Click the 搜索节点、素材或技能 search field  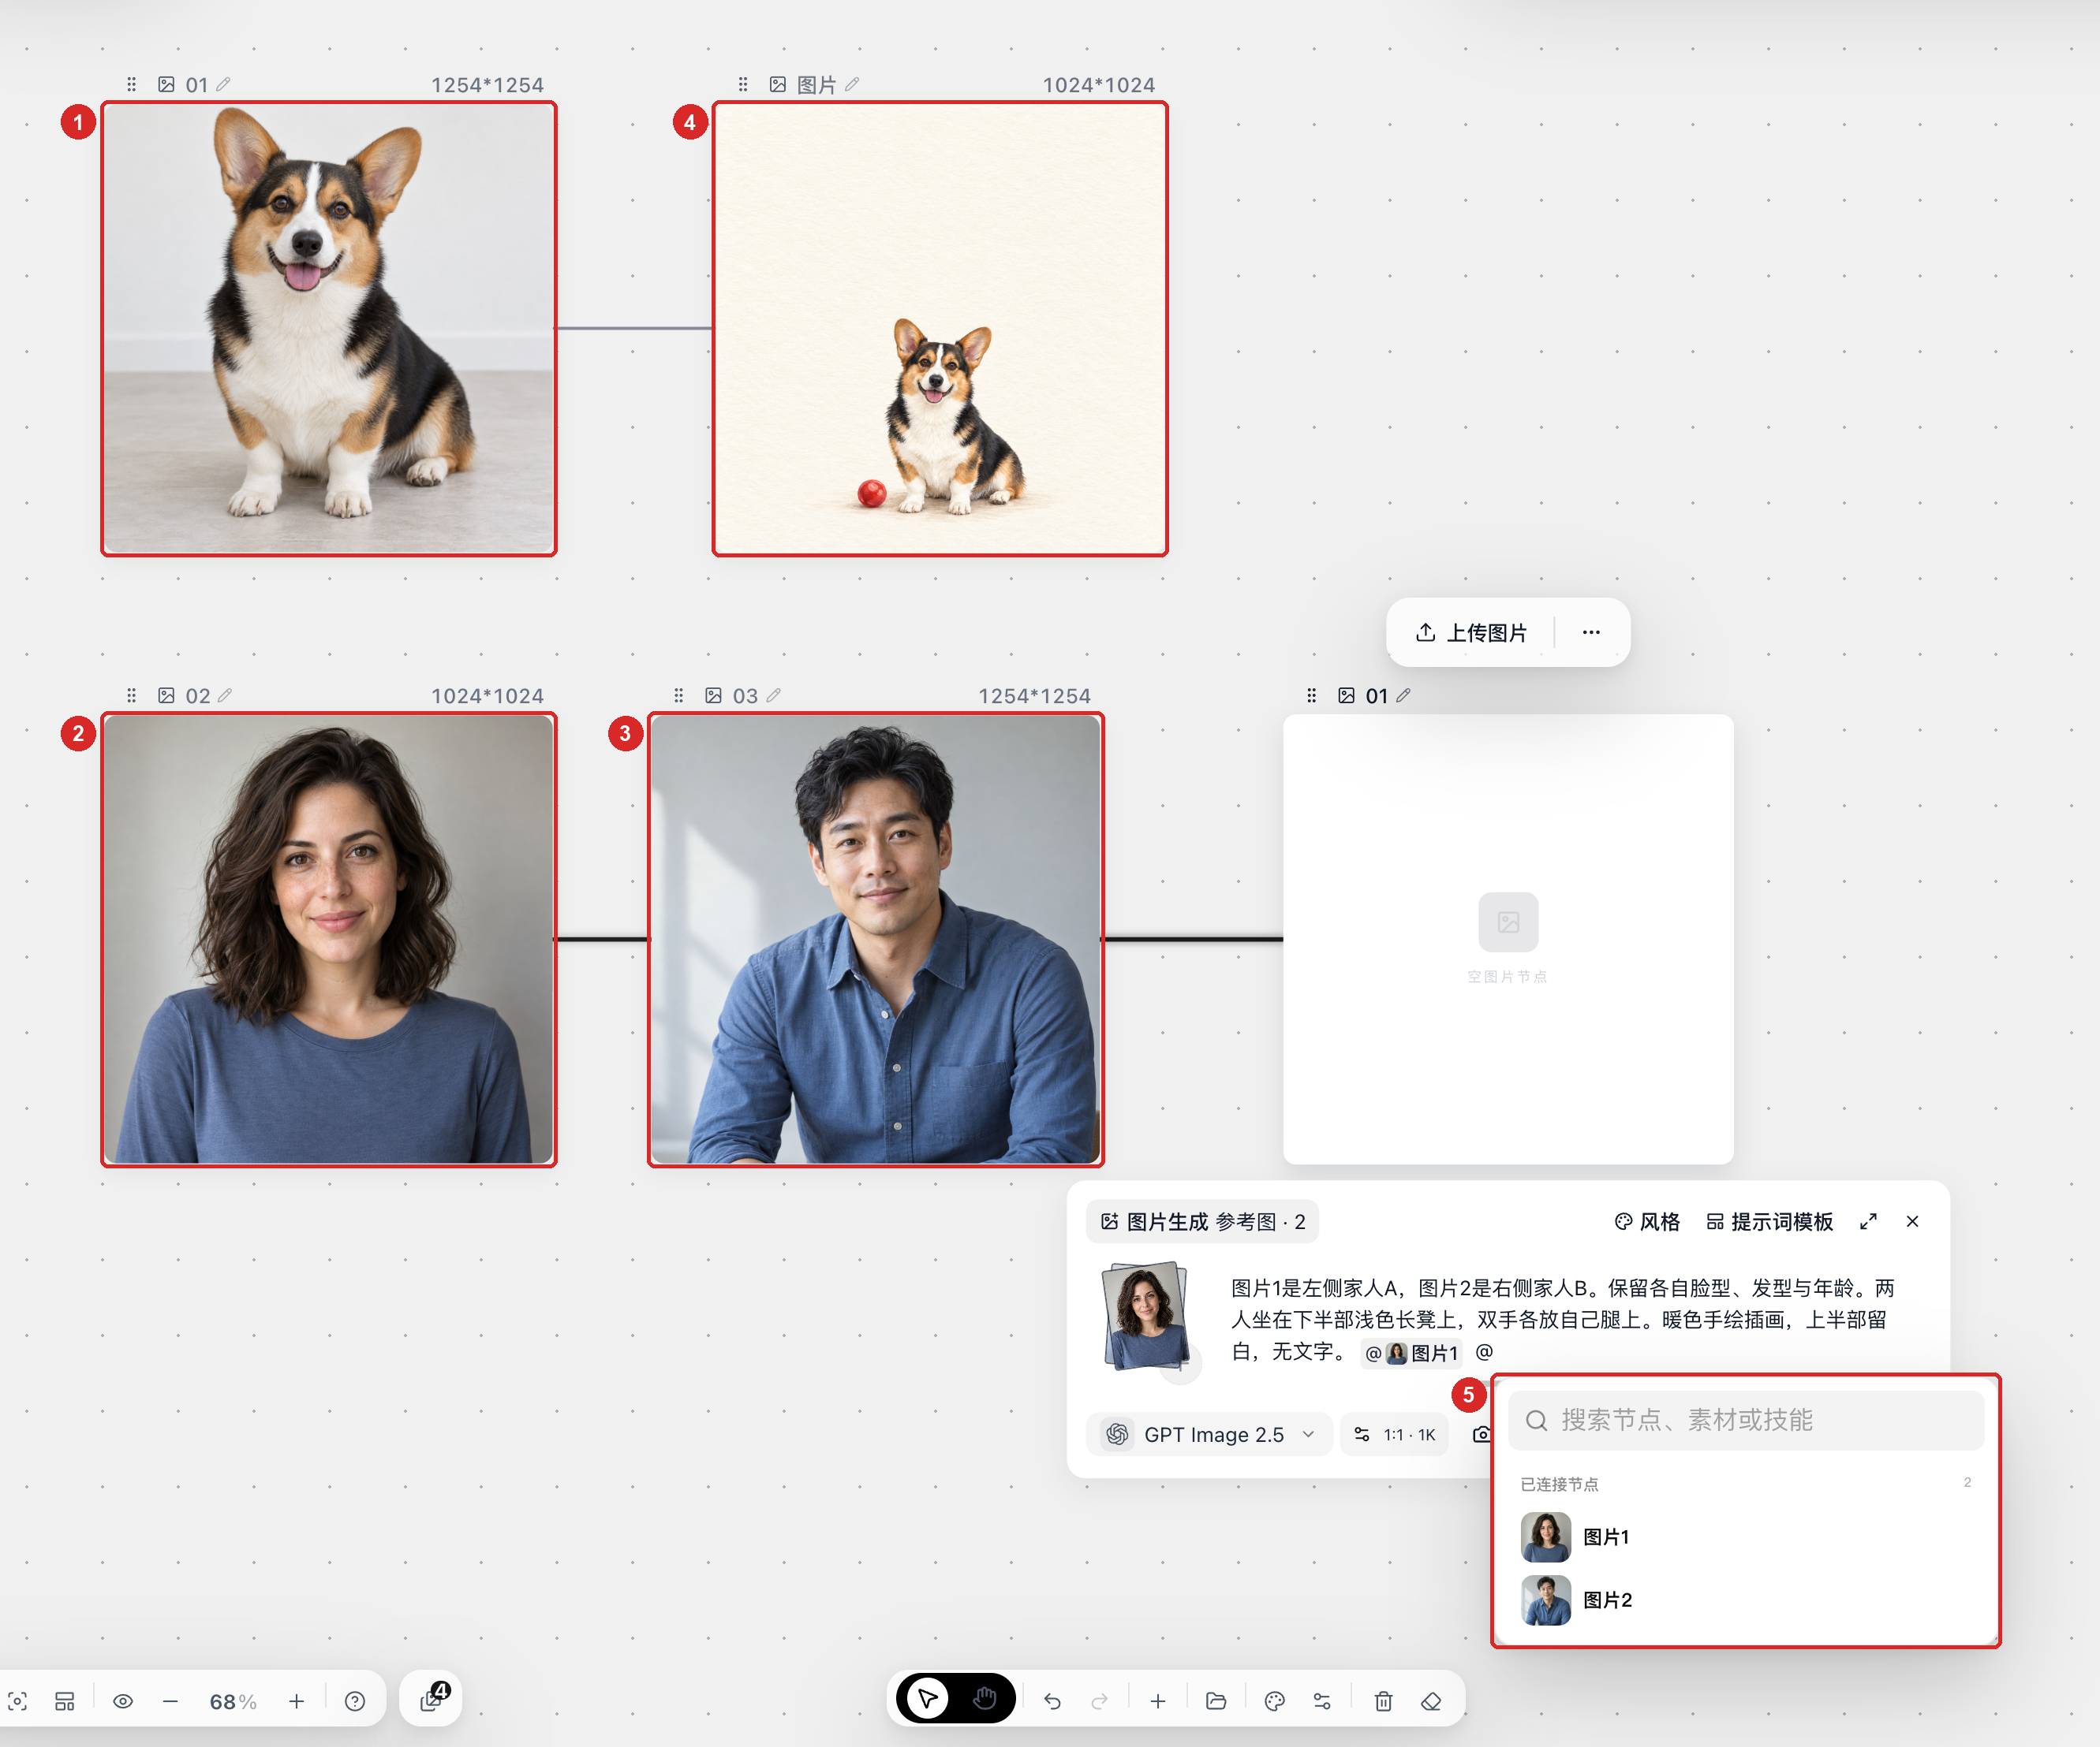point(1745,1420)
